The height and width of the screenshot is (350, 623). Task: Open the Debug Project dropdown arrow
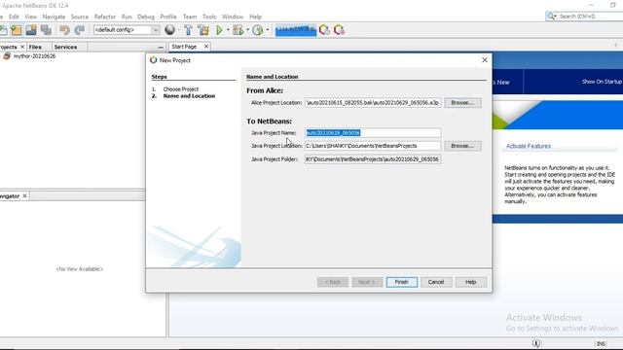(x=247, y=30)
